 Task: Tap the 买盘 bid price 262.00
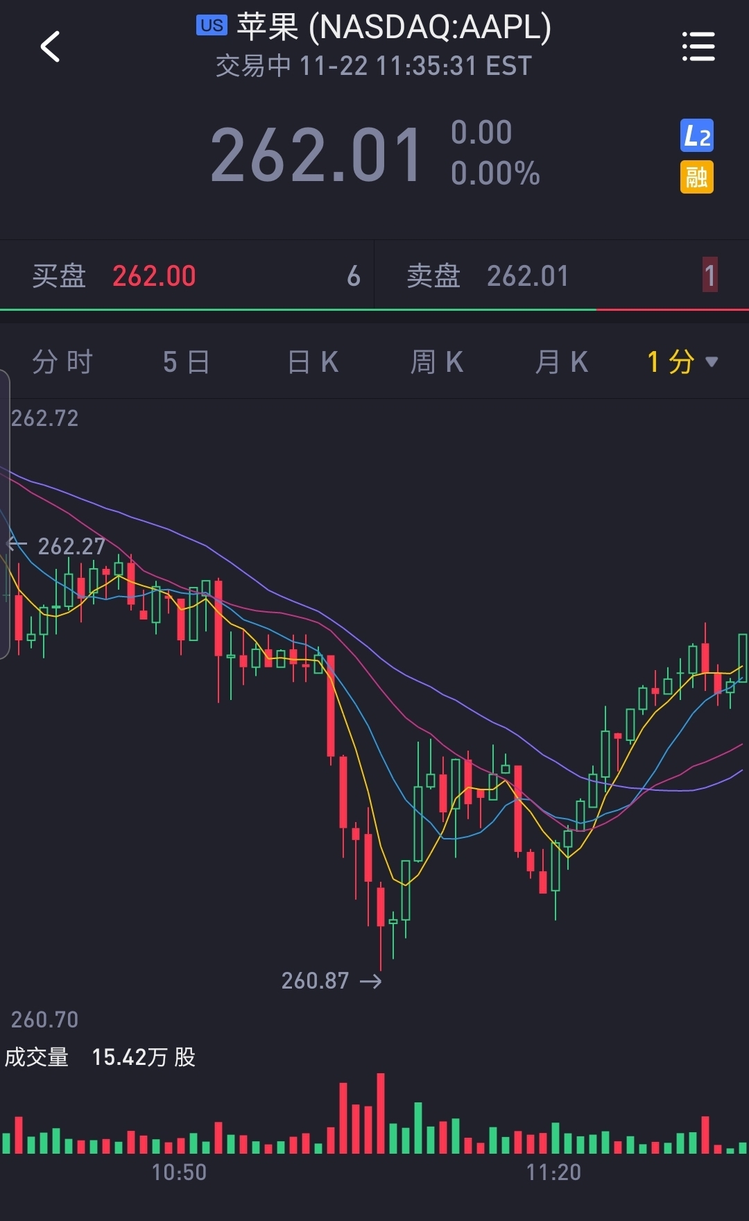[154, 276]
